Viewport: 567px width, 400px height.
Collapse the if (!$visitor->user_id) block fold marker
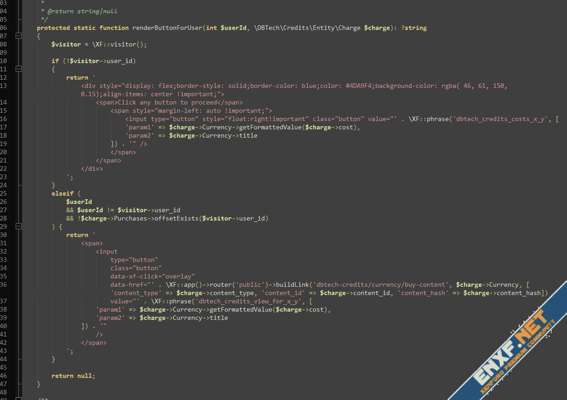point(18,69)
